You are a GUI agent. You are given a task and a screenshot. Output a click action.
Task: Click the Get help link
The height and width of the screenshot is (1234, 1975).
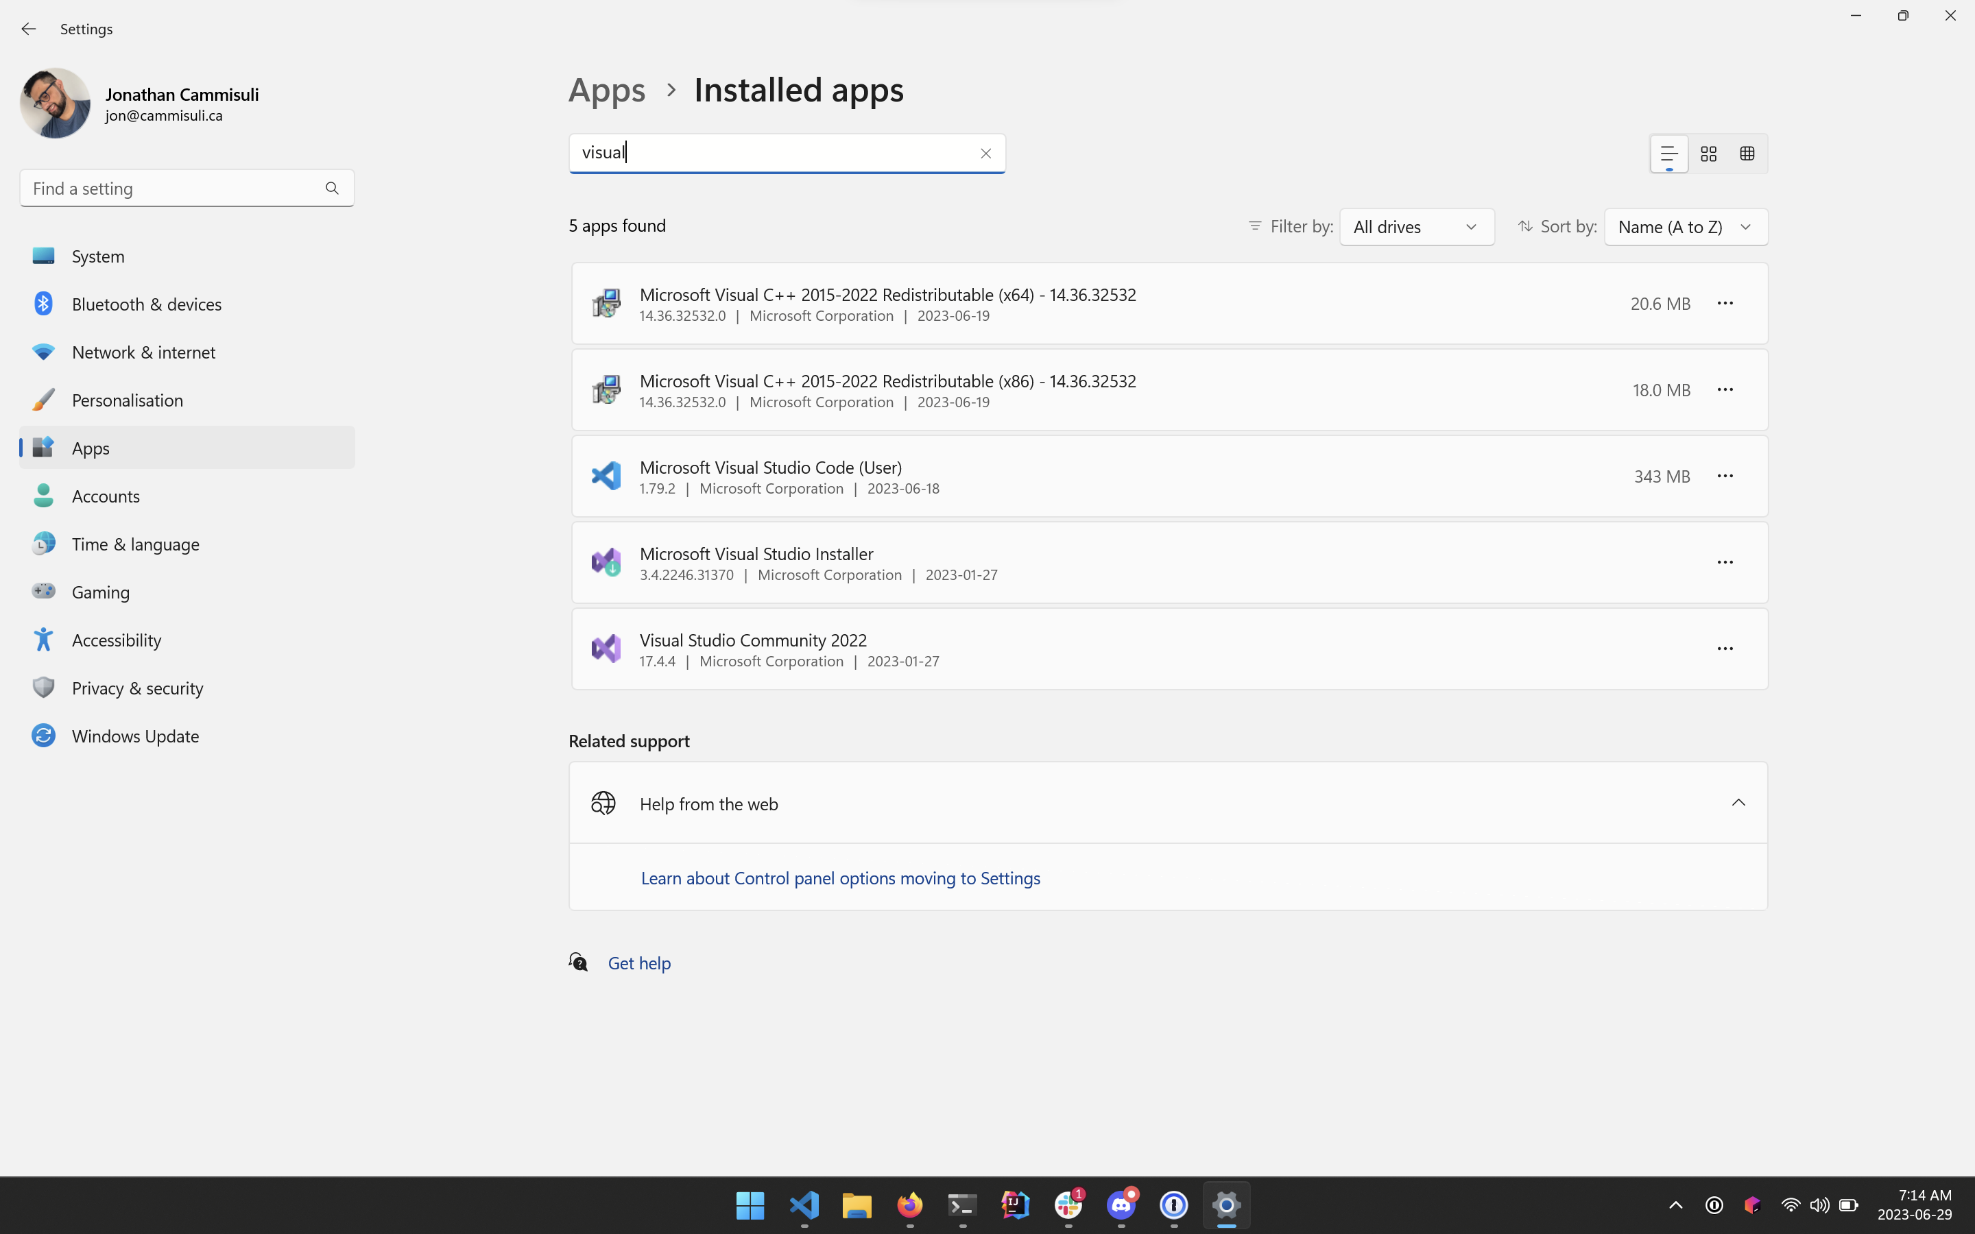click(x=639, y=963)
